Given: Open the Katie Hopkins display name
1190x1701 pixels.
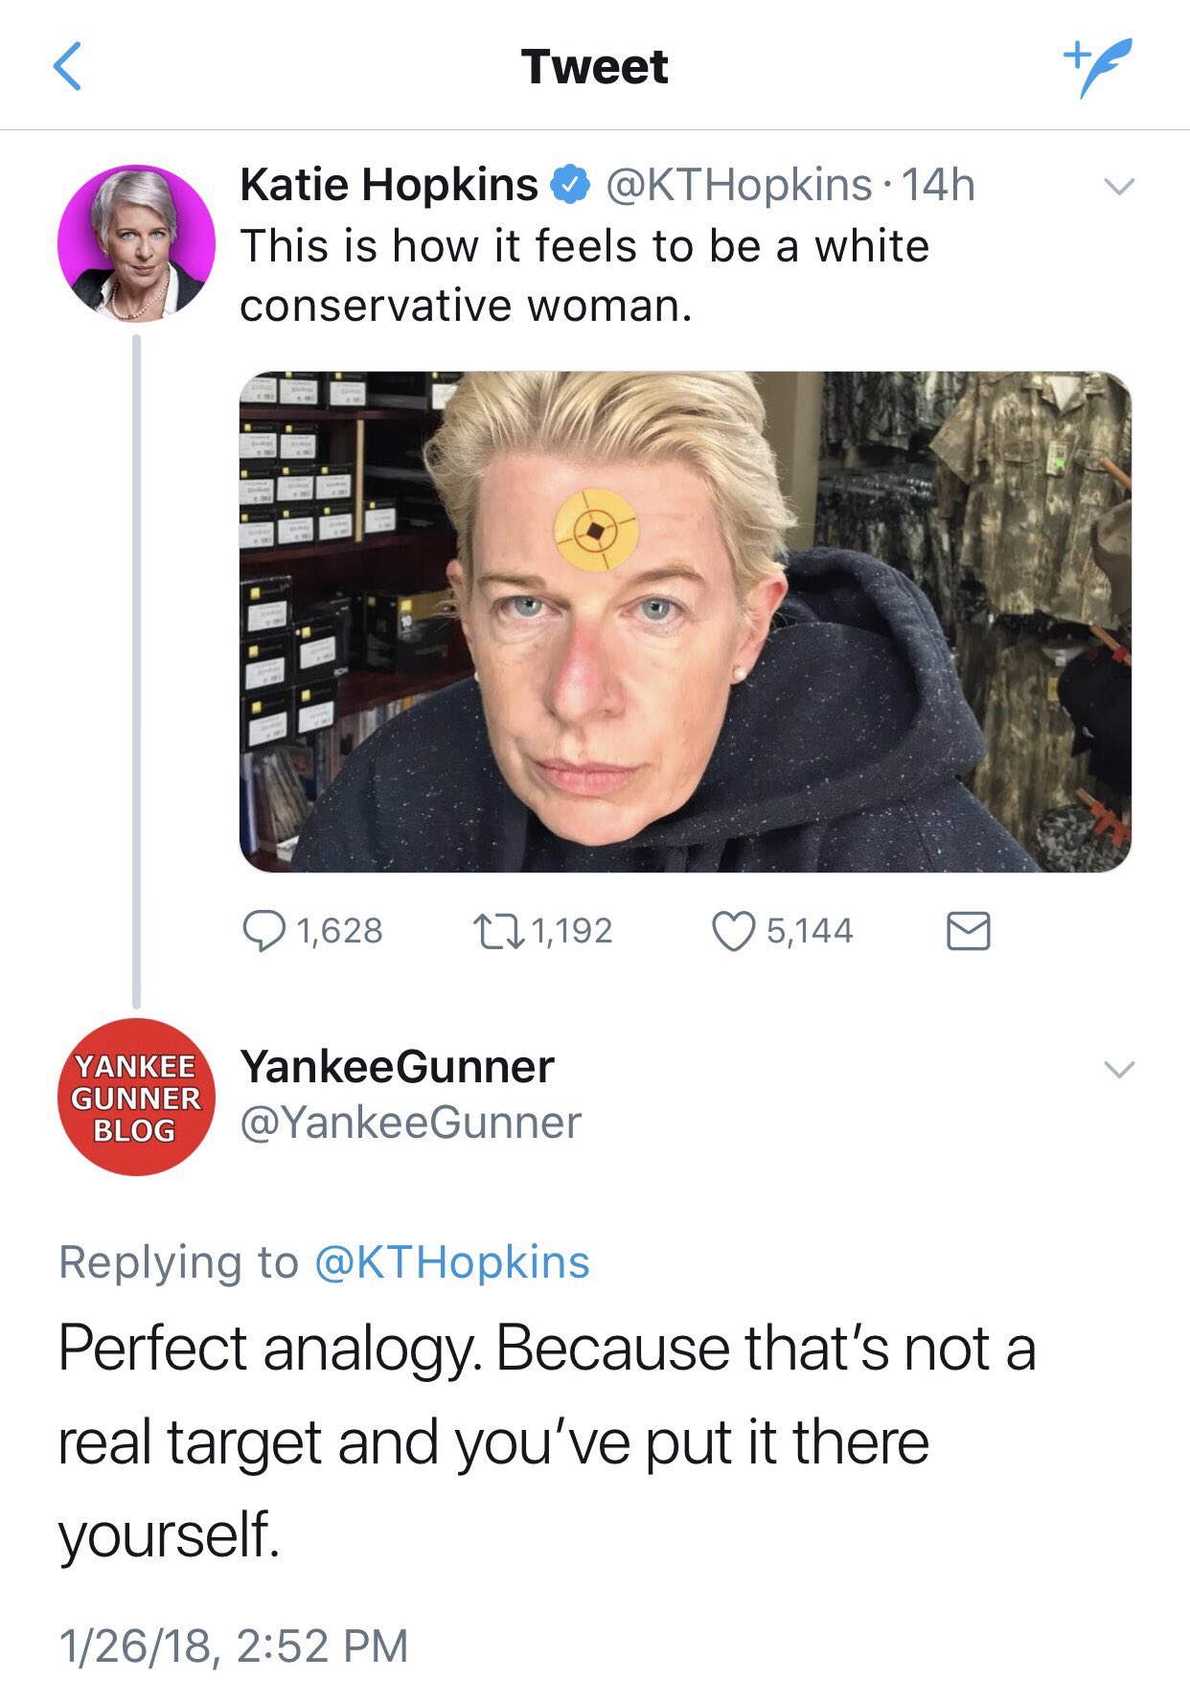Looking at the screenshot, I should pyautogui.click(x=389, y=185).
